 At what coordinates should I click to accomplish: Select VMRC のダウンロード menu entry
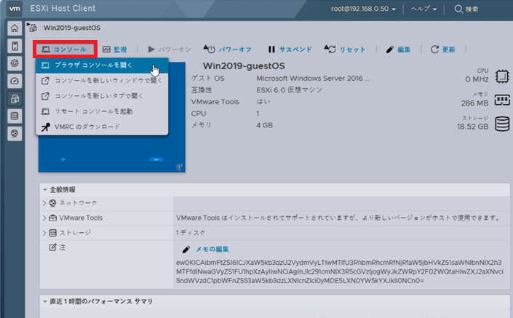[87, 127]
